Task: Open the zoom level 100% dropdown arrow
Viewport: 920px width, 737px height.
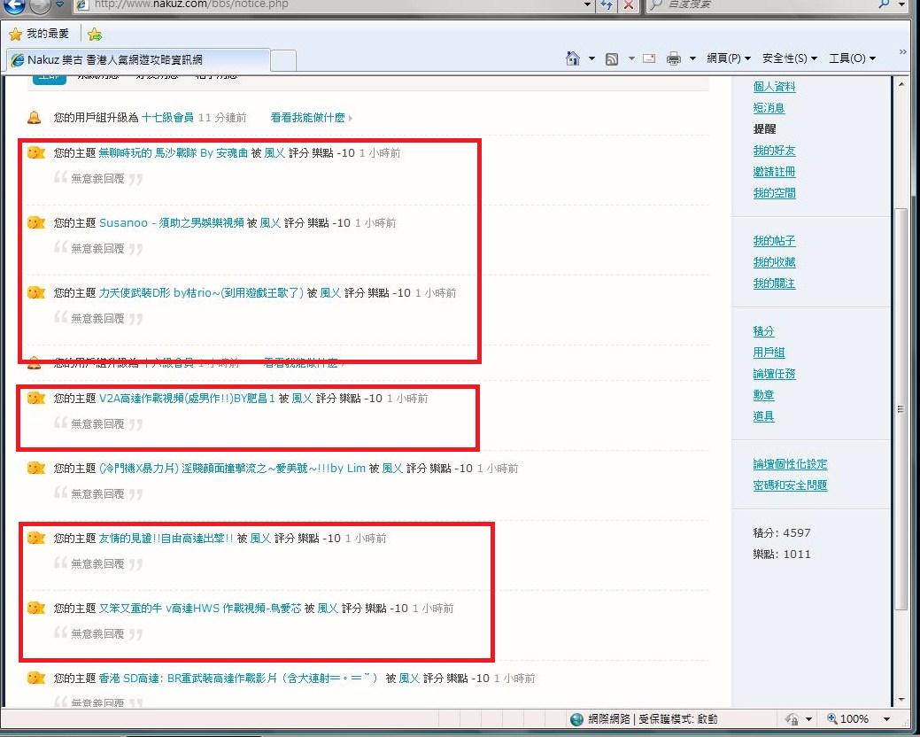Action: (886, 718)
